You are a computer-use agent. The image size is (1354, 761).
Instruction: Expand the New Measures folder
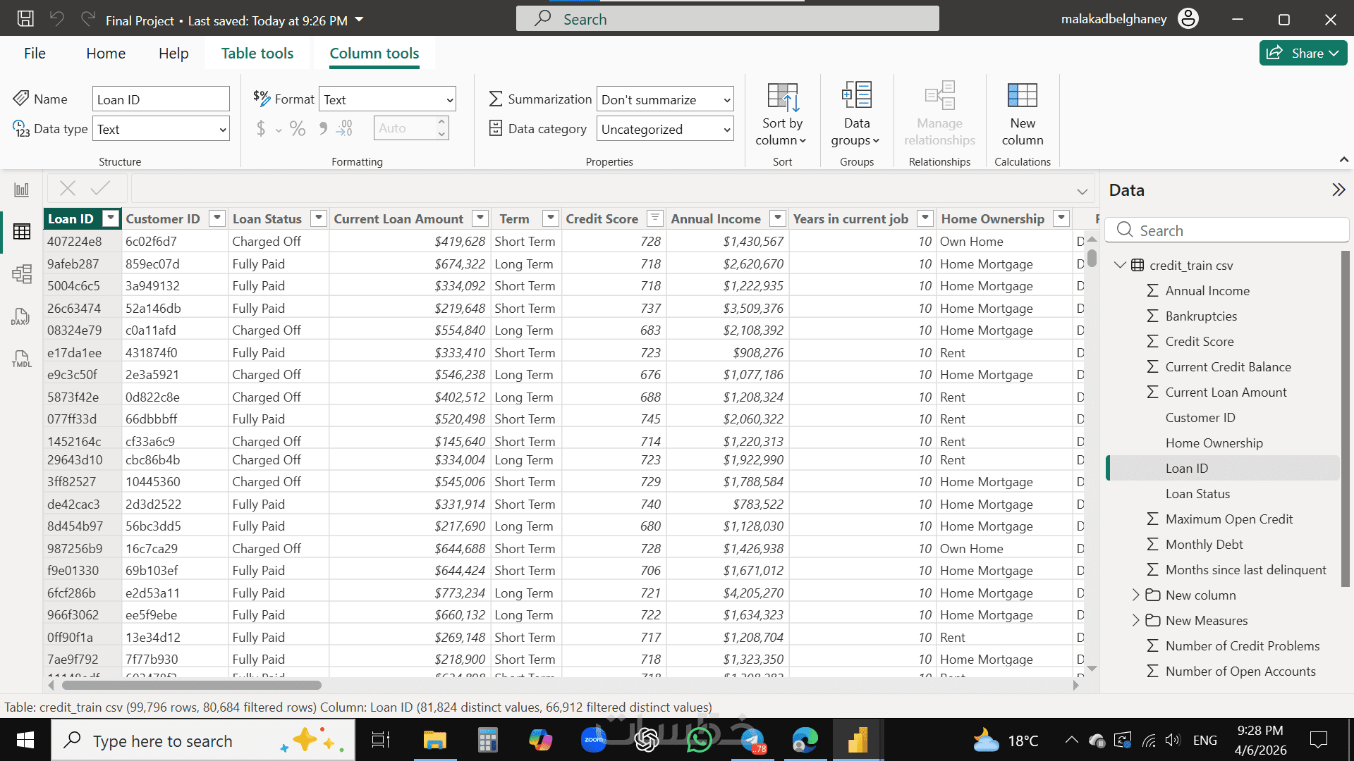[x=1135, y=620]
